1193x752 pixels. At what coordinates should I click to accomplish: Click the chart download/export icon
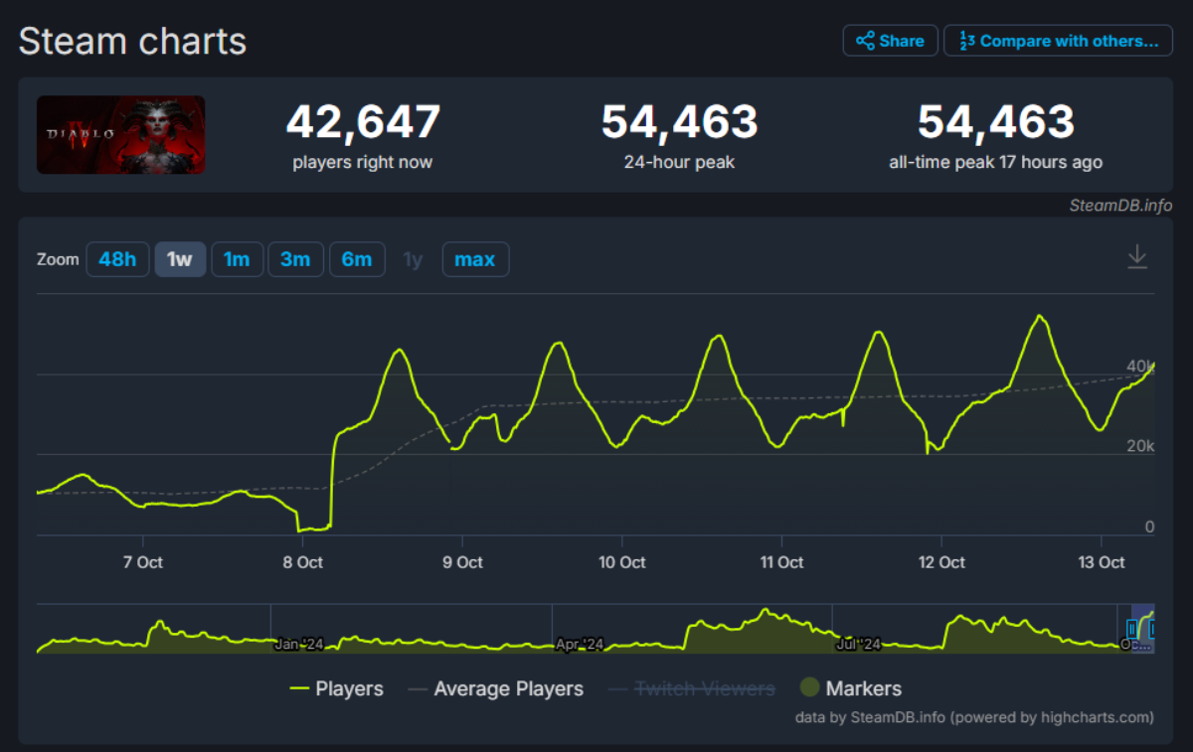1137,255
